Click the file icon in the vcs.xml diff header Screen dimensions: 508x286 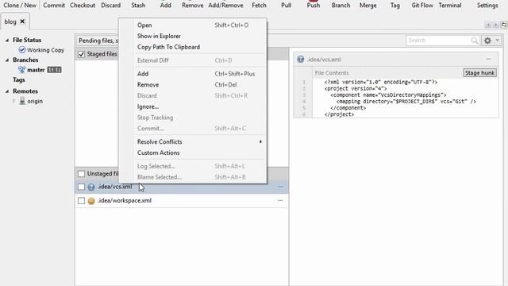(301, 60)
